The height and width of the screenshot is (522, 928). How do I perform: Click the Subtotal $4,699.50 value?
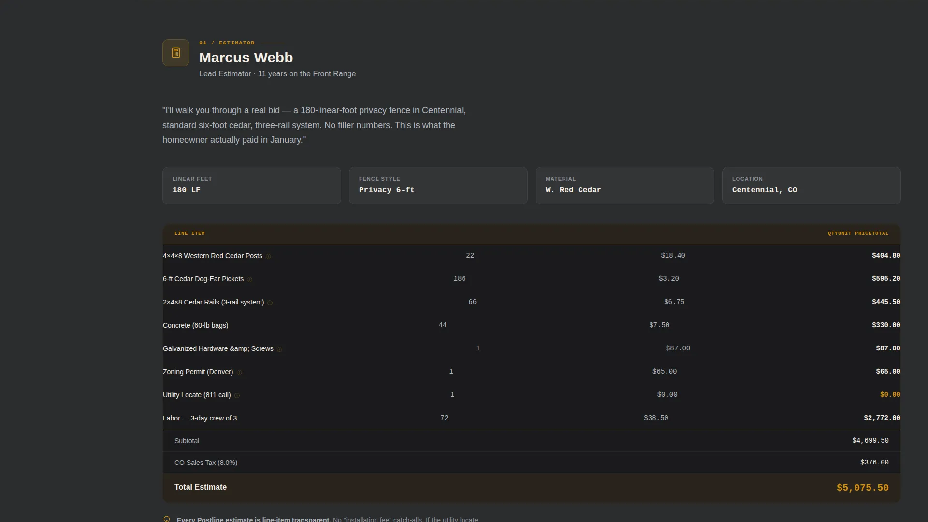click(870, 441)
